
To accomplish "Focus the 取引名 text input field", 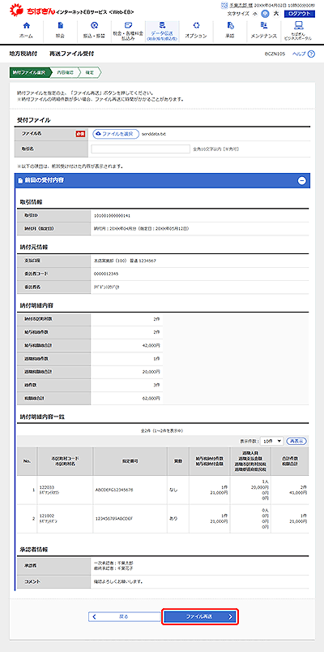I will pyautogui.click(x=141, y=149).
